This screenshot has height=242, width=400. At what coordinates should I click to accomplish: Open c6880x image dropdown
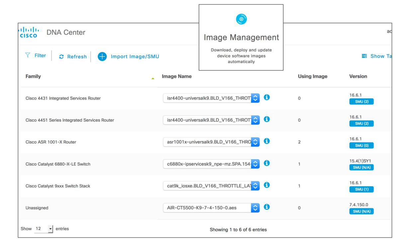(211, 164)
